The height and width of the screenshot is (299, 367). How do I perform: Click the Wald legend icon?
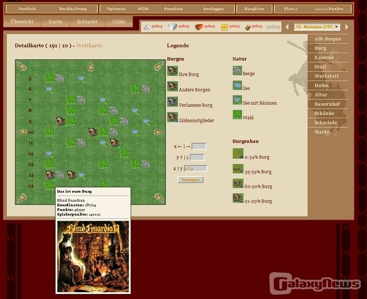tap(237, 114)
